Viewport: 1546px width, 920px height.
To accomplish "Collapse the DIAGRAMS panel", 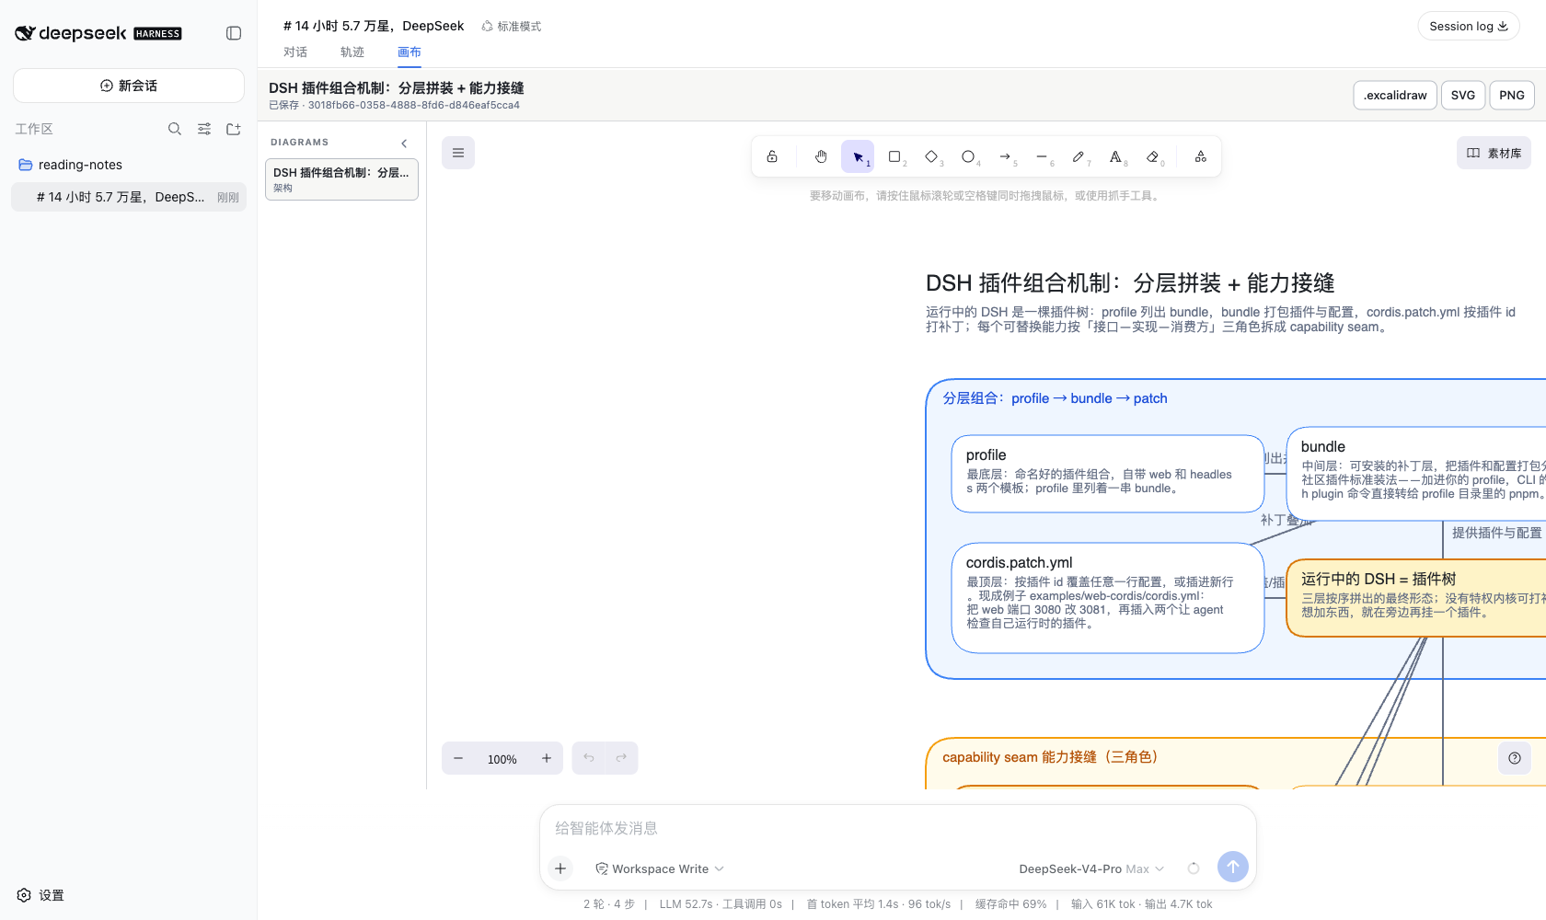I will (404, 144).
